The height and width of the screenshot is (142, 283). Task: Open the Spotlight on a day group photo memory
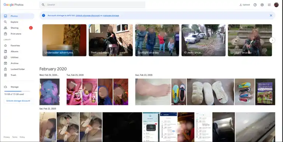point(157,40)
